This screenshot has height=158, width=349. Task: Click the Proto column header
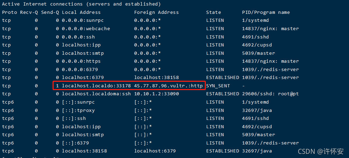[x=9, y=12]
